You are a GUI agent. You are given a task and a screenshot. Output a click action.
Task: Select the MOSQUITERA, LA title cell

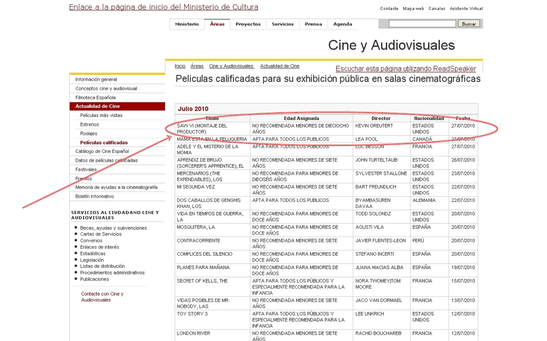click(212, 230)
